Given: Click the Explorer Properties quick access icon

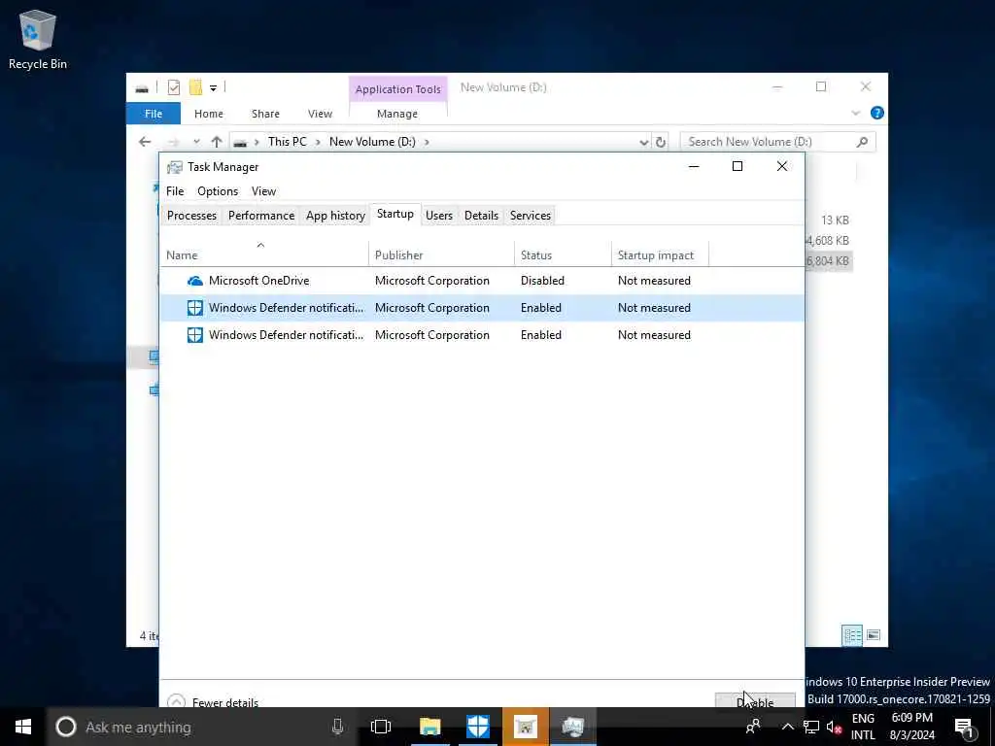Looking at the screenshot, I should coord(173,87).
